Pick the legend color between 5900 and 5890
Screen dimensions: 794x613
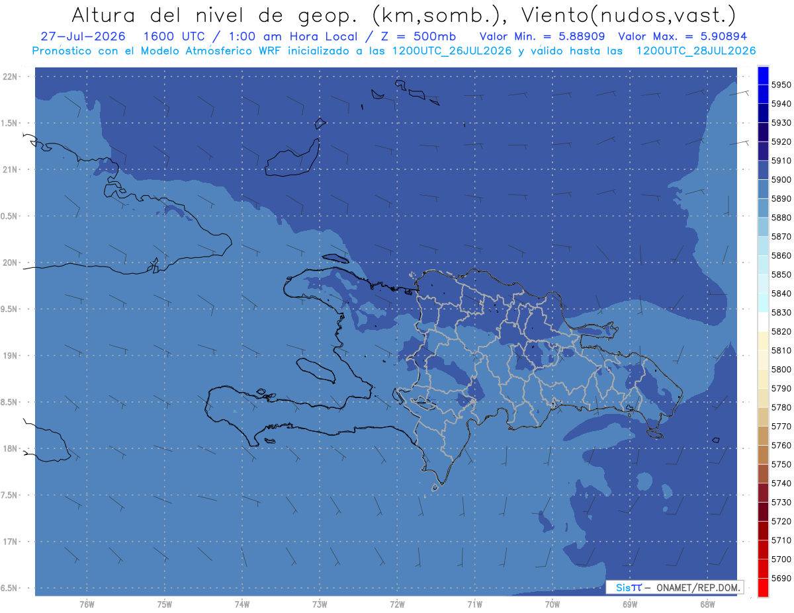click(x=763, y=189)
